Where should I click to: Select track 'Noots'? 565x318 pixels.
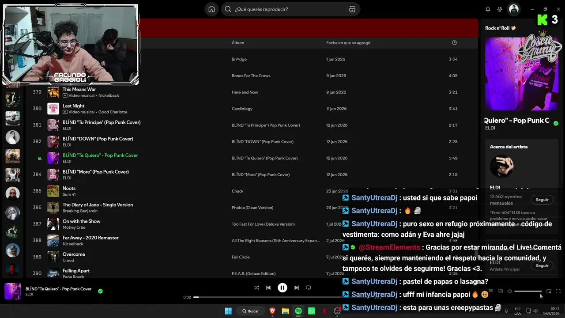[x=69, y=188]
